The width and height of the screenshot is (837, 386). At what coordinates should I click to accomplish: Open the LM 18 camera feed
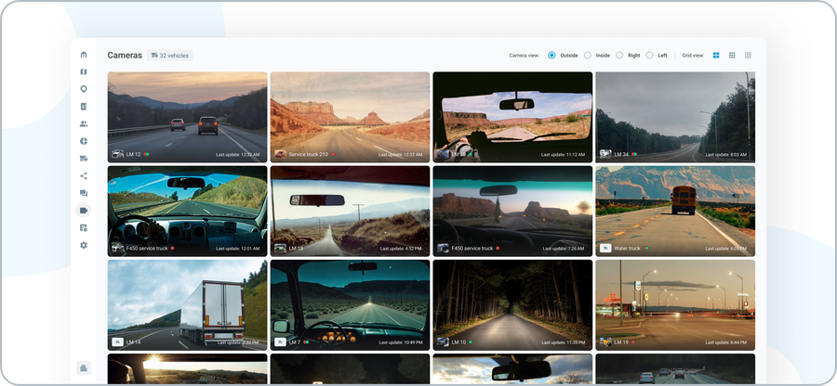click(x=351, y=212)
